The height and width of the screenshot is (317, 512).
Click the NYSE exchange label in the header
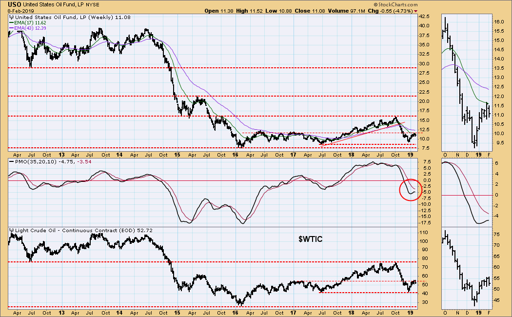(x=93, y=5)
